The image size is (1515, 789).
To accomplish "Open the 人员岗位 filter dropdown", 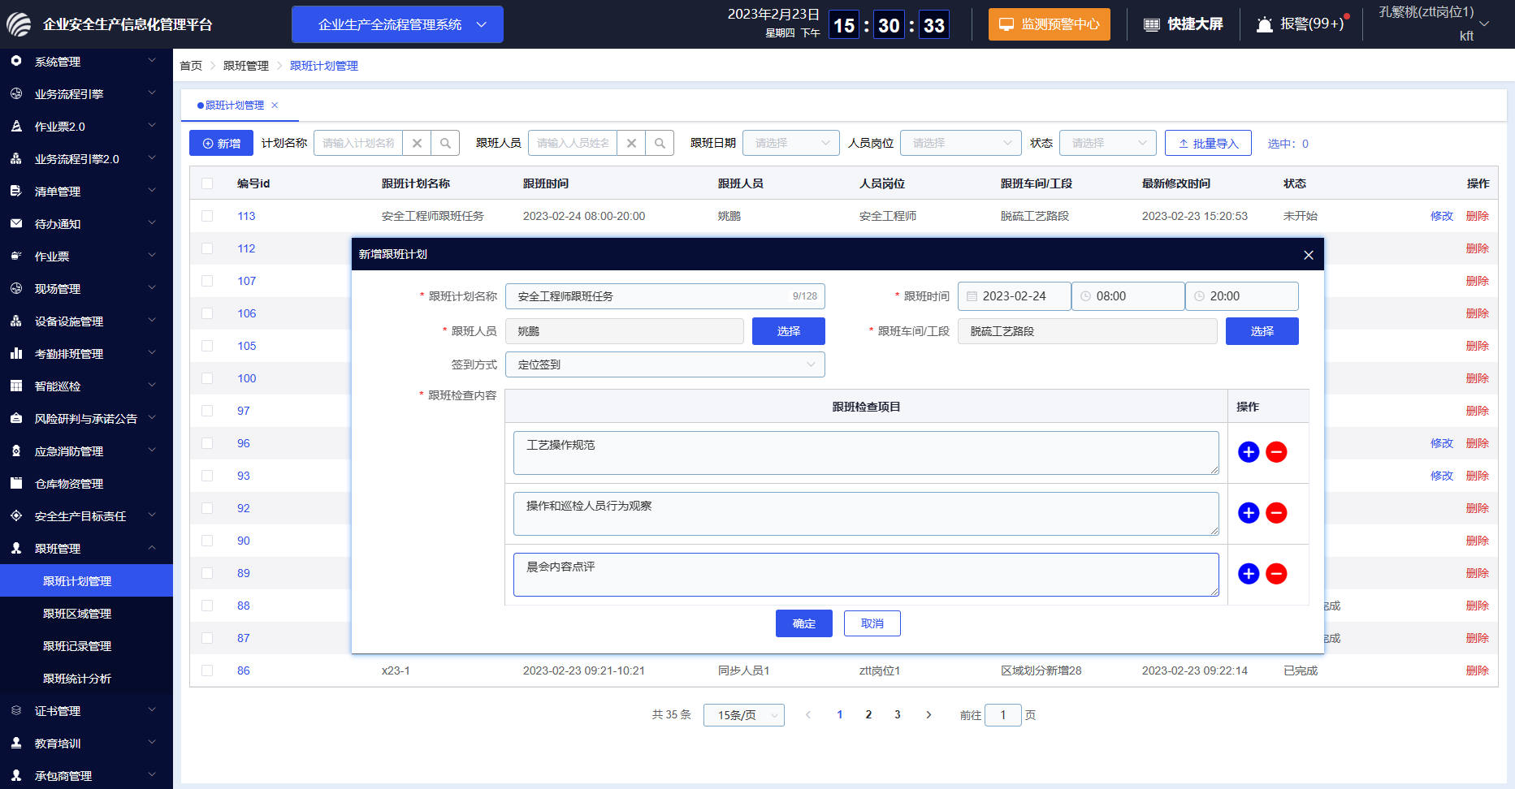I will coord(961,144).
